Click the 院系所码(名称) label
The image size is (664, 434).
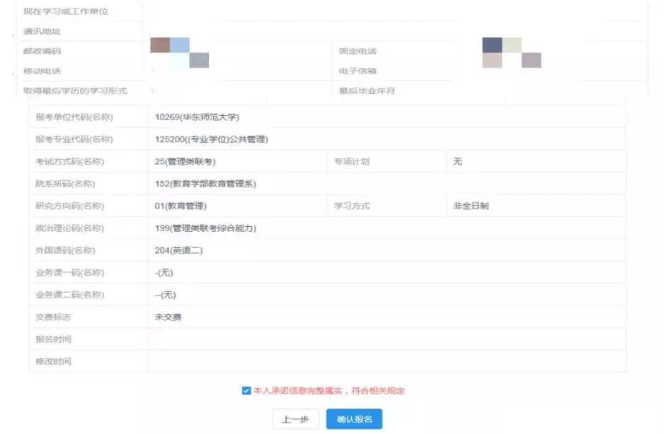point(65,184)
